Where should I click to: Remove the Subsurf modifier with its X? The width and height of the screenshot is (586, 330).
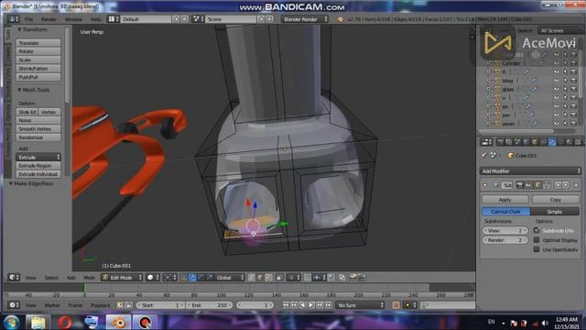point(576,185)
